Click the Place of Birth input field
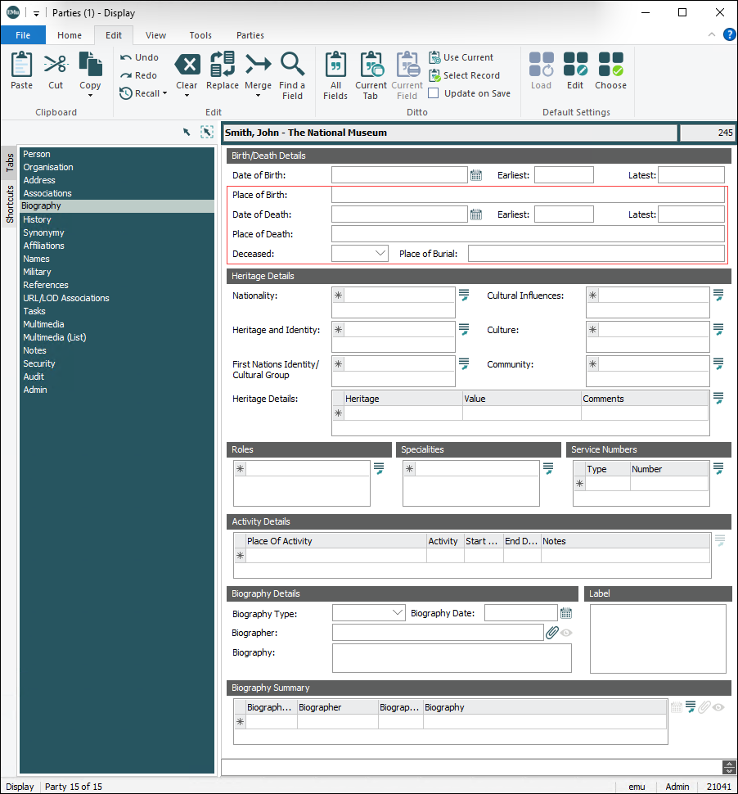The height and width of the screenshot is (794, 738). pos(528,195)
